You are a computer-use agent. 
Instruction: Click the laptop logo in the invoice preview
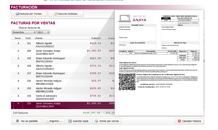coord(125,18)
